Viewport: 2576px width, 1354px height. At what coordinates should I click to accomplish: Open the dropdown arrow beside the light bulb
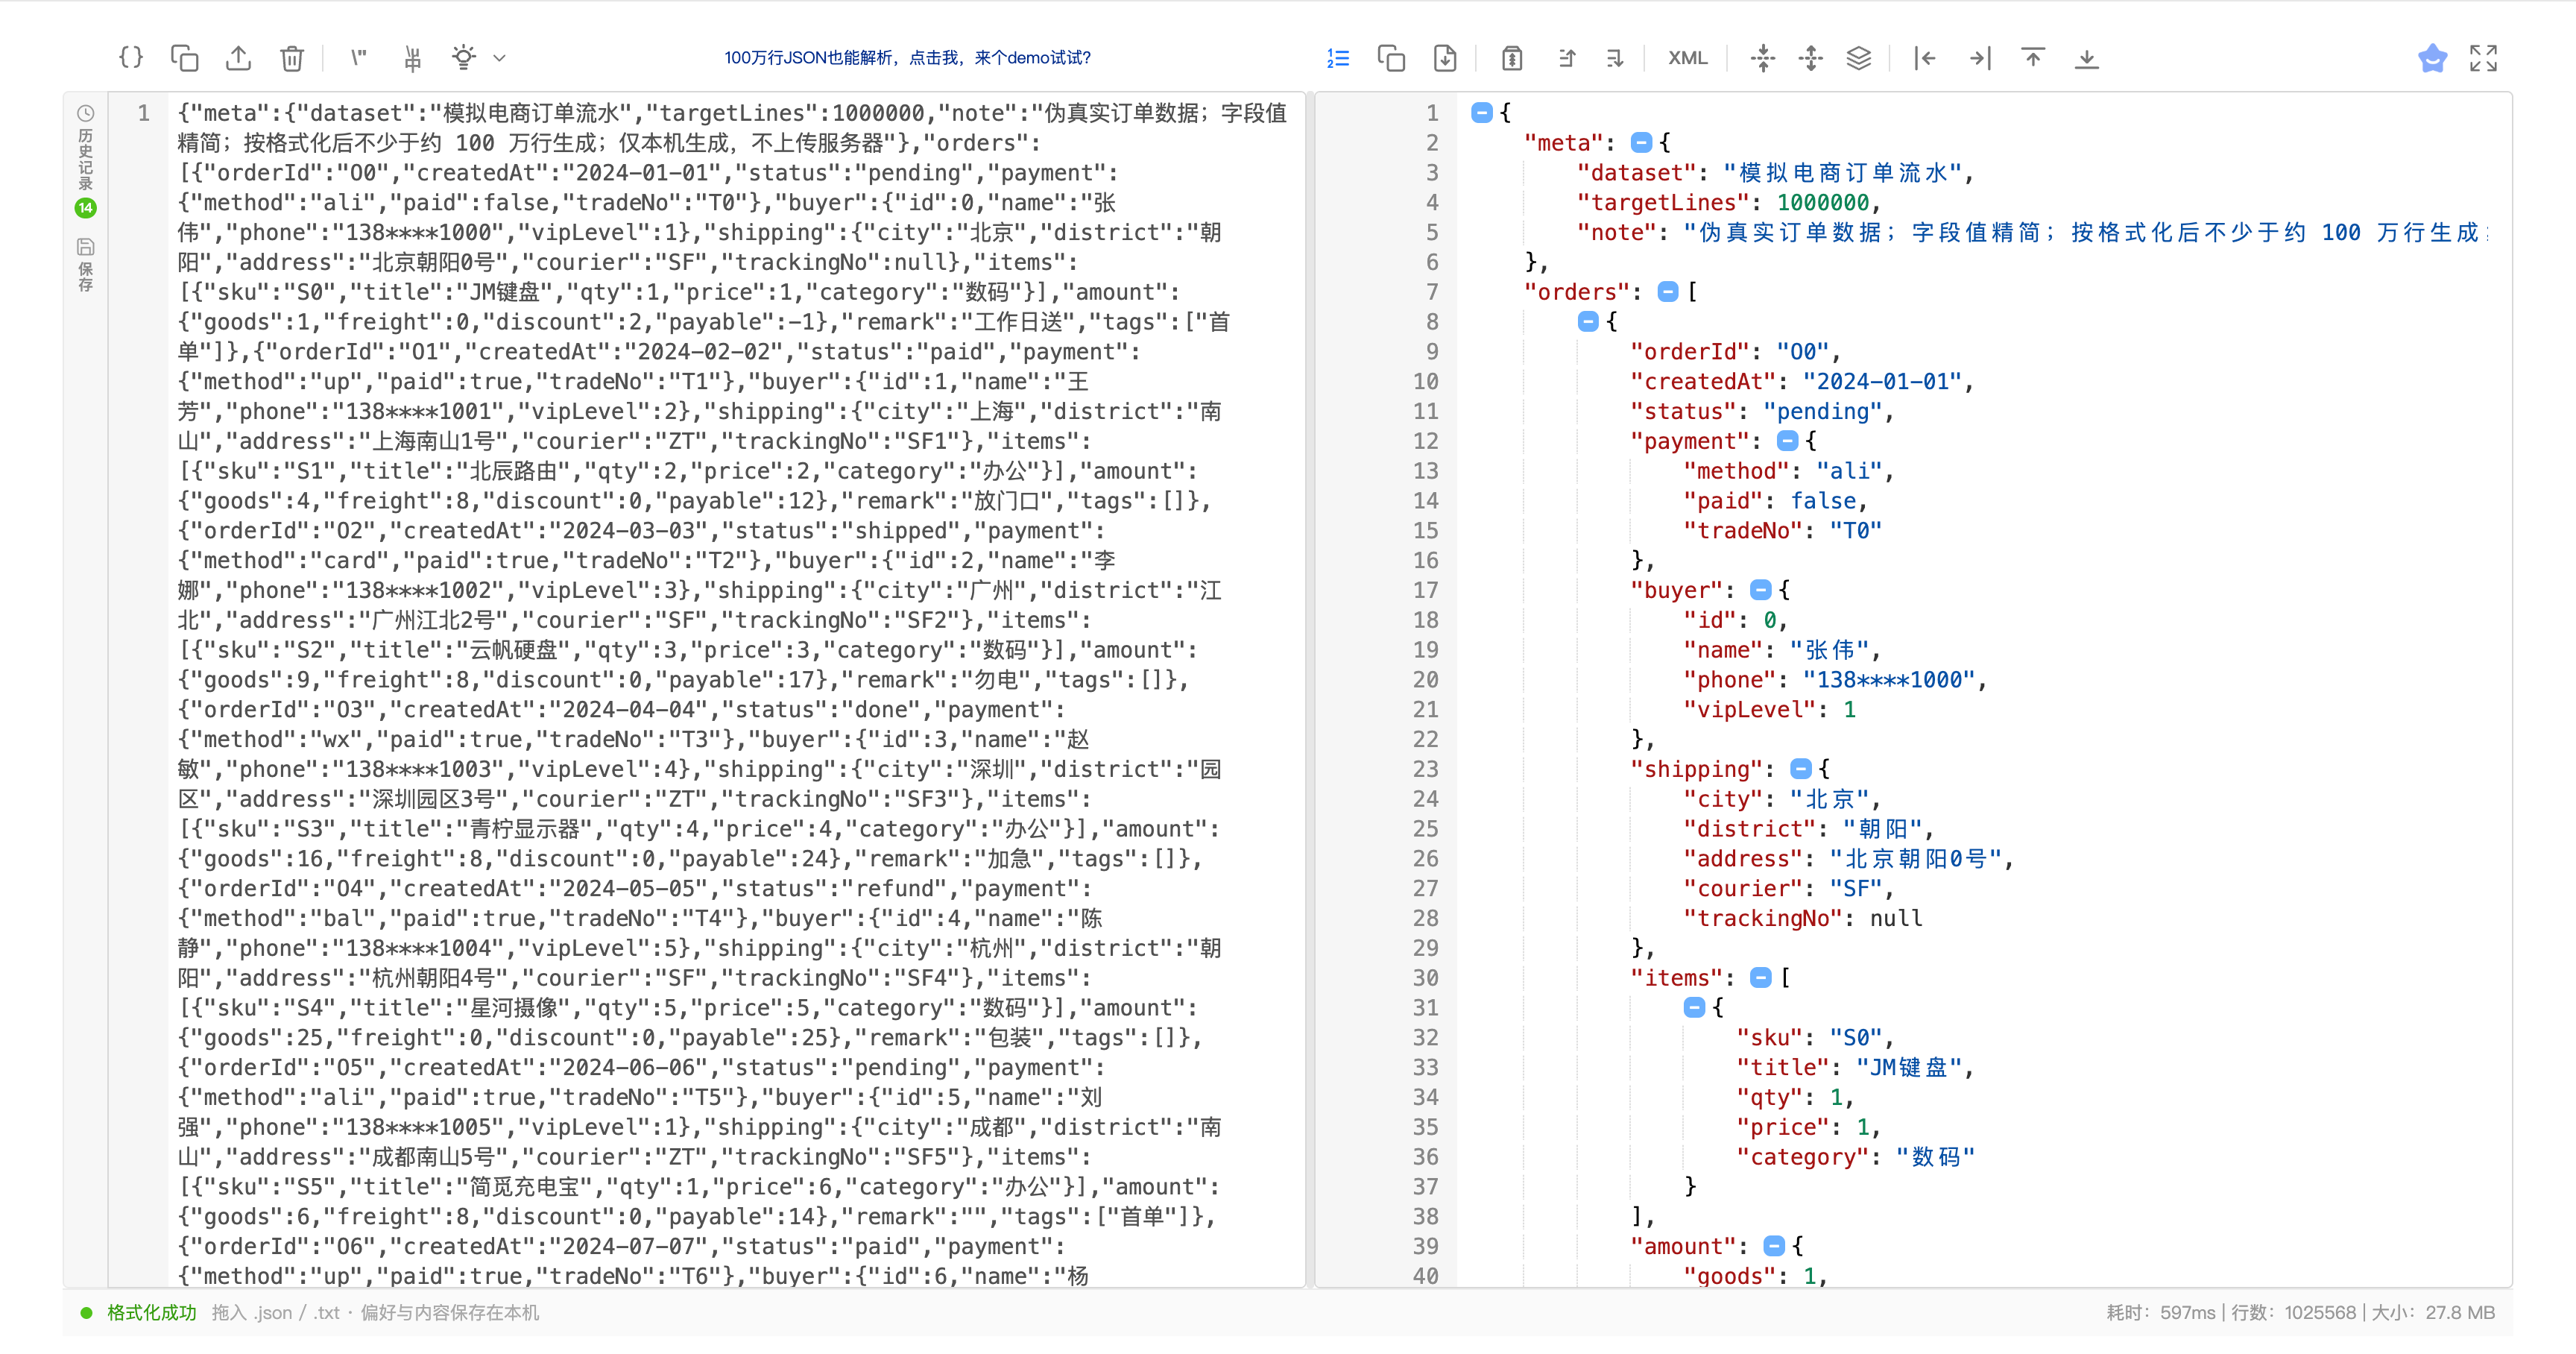click(x=500, y=58)
